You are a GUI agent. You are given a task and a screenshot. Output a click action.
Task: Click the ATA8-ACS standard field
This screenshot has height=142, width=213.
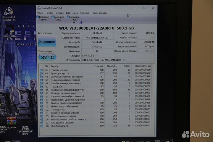118,55
